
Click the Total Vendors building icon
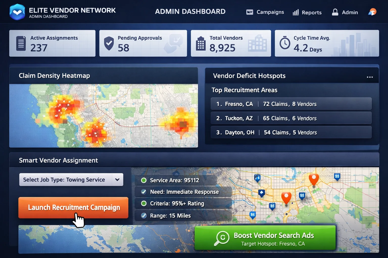201,43
